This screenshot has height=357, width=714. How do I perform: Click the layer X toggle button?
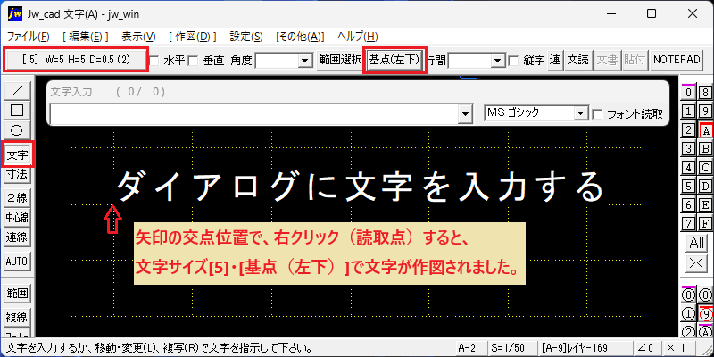pos(697,263)
